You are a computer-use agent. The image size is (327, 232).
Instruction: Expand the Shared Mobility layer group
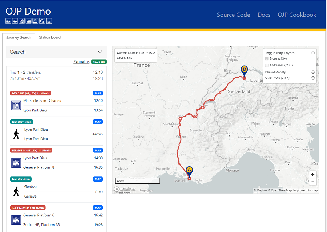tap(313, 72)
